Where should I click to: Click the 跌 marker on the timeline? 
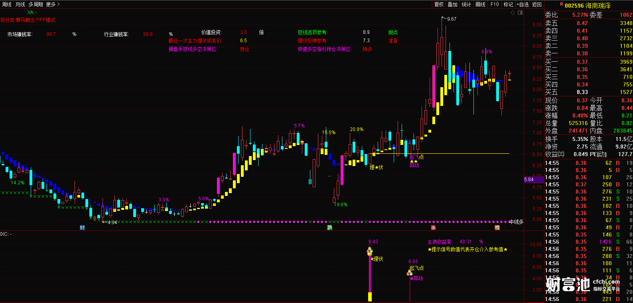click(x=330, y=228)
